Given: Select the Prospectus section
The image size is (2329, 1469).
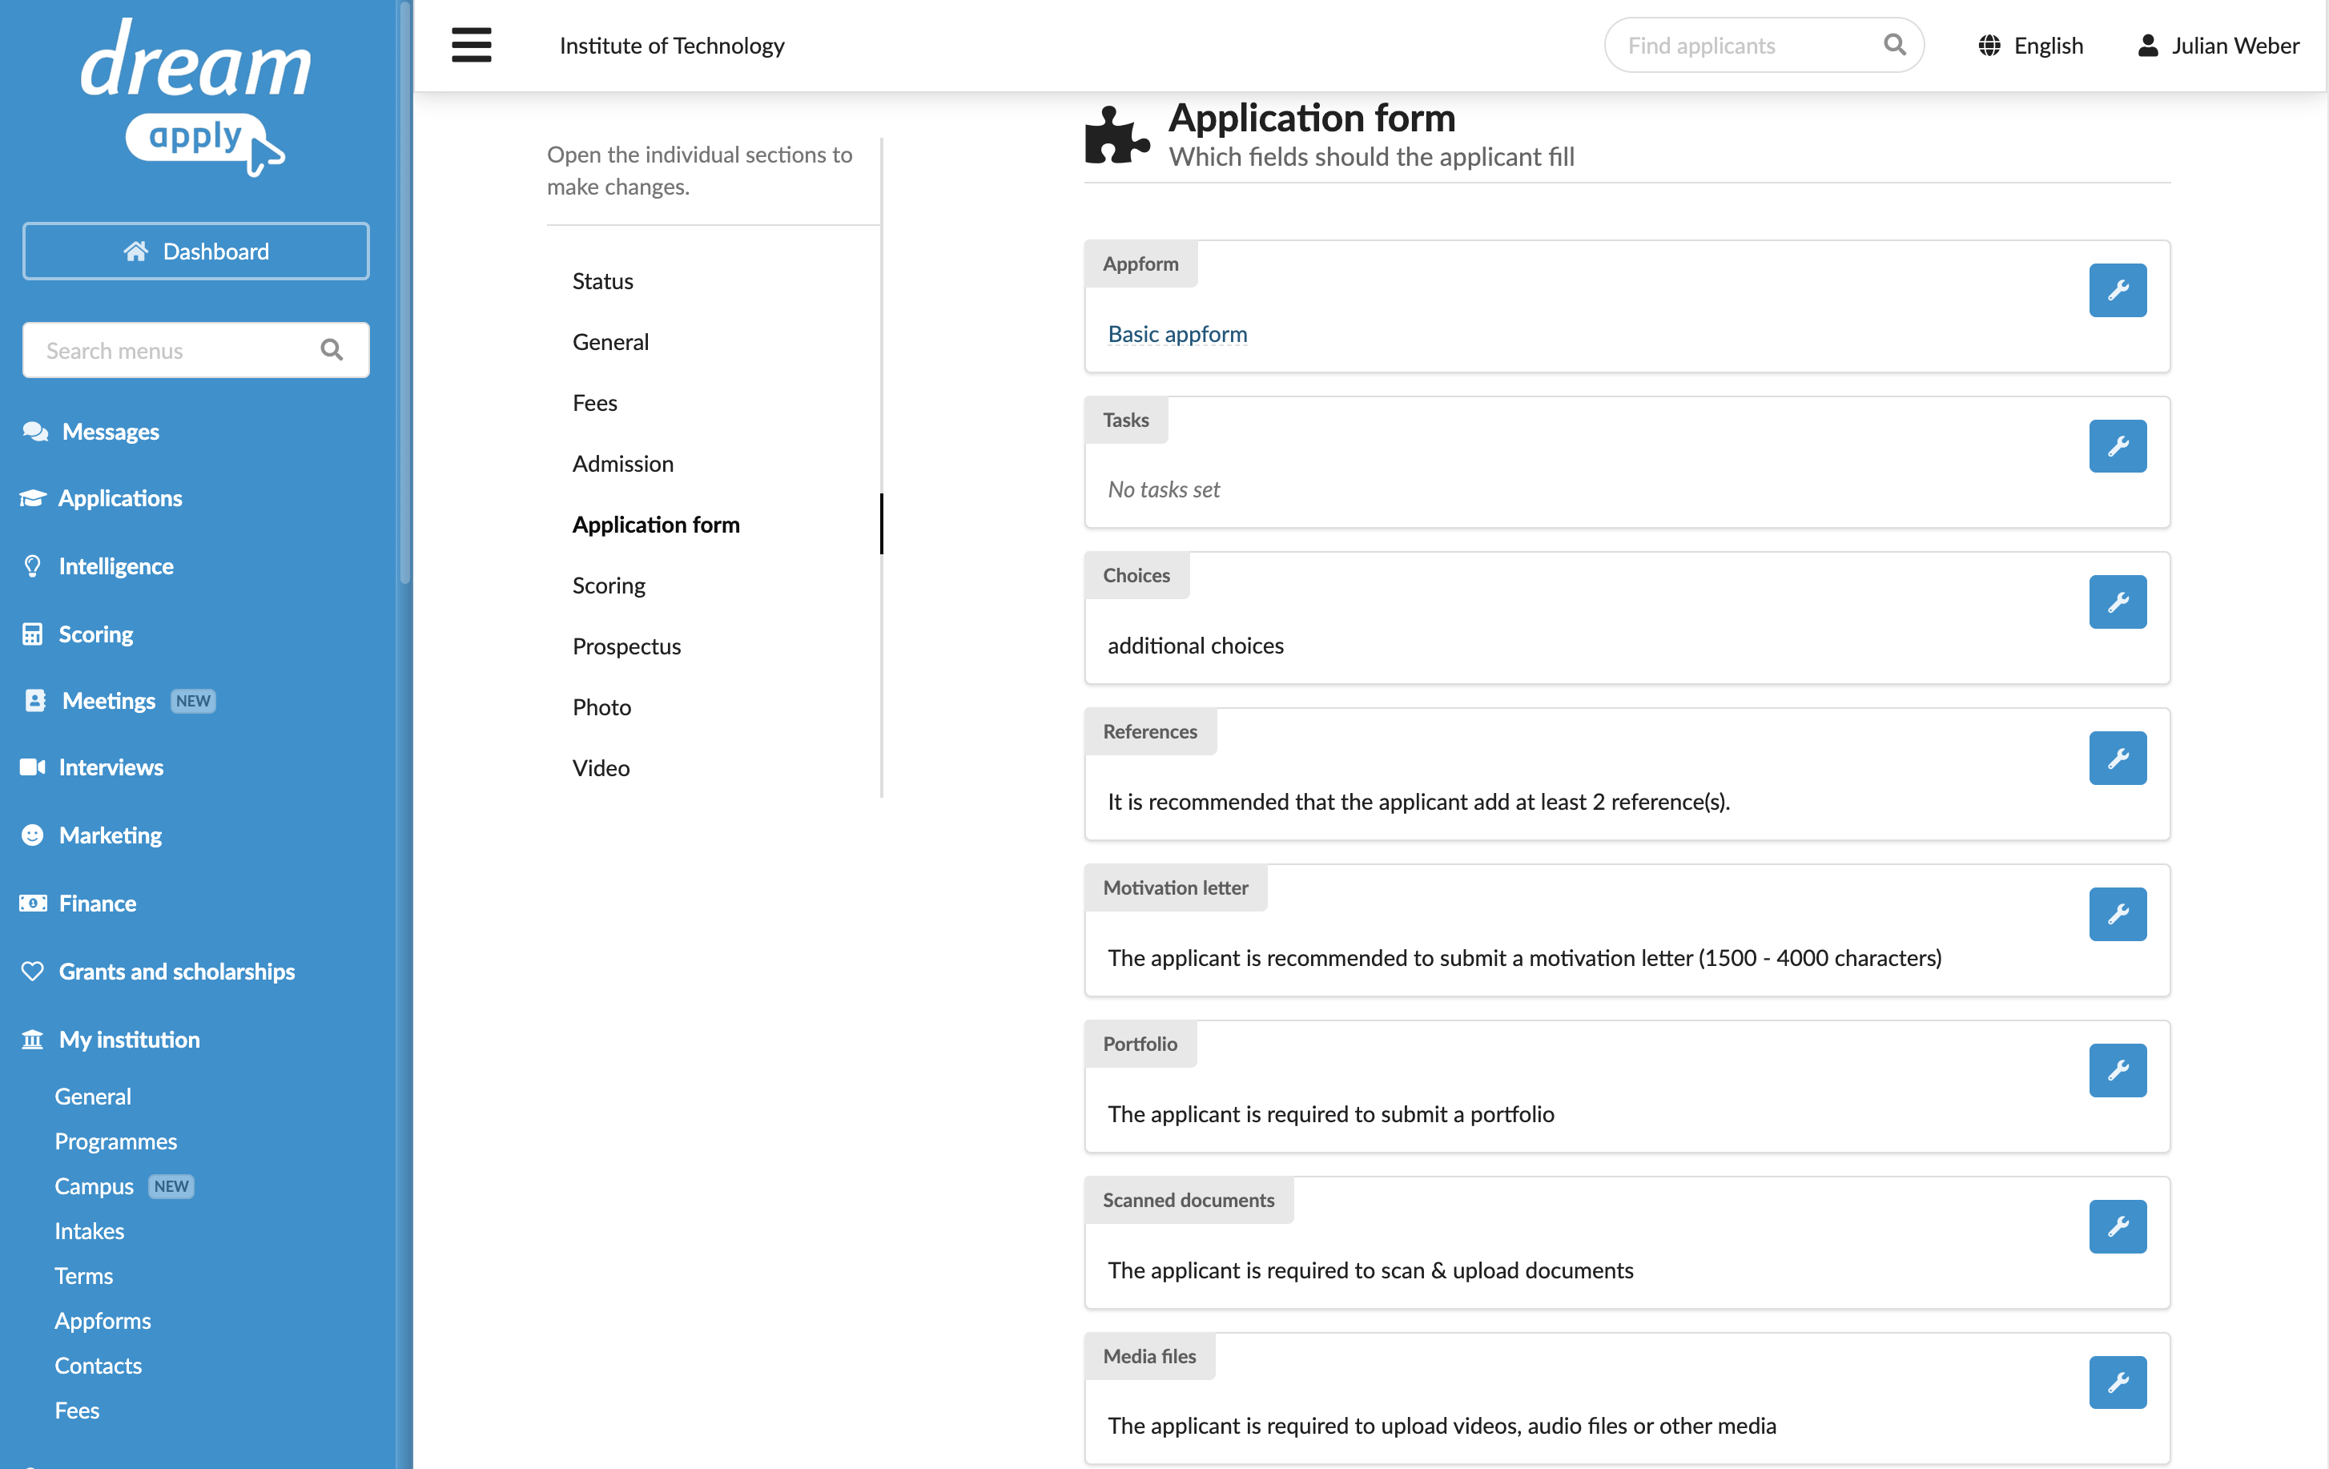Looking at the screenshot, I should [627, 647].
